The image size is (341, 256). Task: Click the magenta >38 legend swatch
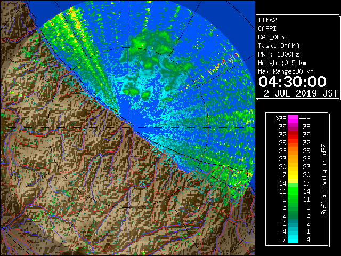[293, 119]
